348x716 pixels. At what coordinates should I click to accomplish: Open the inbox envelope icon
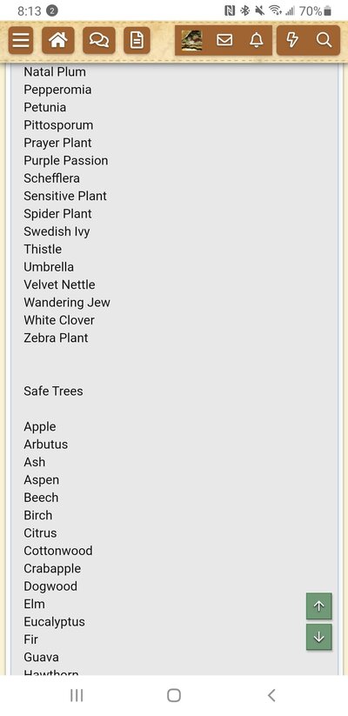[224, 40]
